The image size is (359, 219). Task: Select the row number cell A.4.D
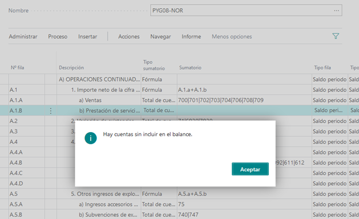coord(26,183)
